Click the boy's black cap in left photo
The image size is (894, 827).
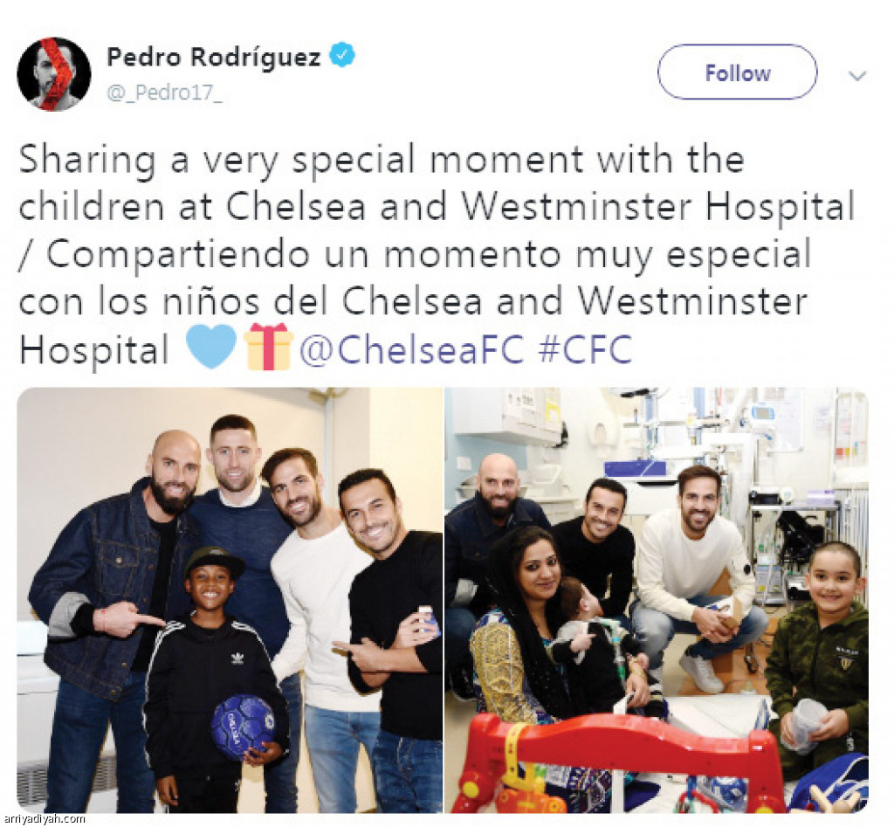click(214, 561)
